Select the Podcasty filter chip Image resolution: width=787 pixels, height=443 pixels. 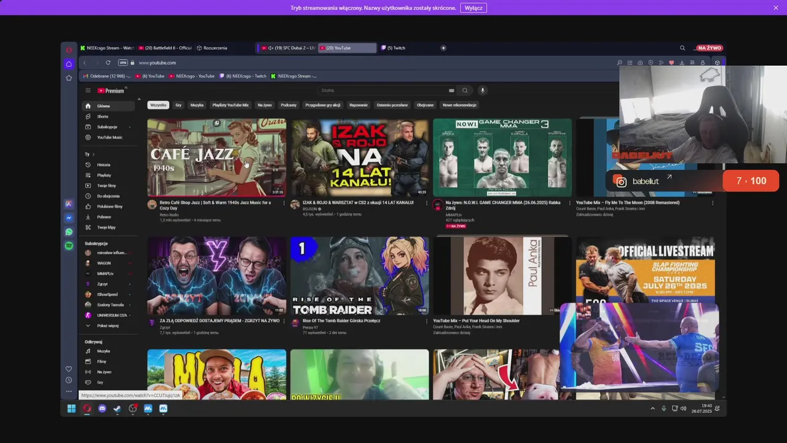coord(288,105)
